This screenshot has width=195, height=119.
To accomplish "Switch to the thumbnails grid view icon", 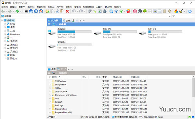I will tap(150, 11).
